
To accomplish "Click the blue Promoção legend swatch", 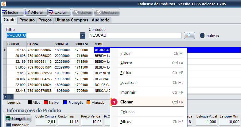I will coord(65,103).
